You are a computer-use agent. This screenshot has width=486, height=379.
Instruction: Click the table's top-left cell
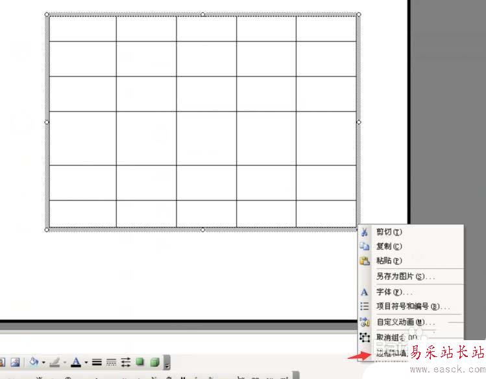pyautogui.click(x=83, y=29)
